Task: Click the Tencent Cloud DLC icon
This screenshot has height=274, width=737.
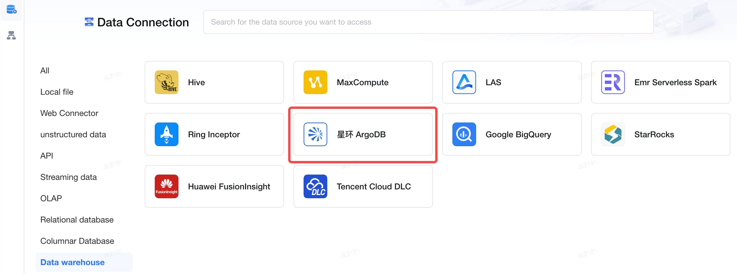Action: (315, 186)
